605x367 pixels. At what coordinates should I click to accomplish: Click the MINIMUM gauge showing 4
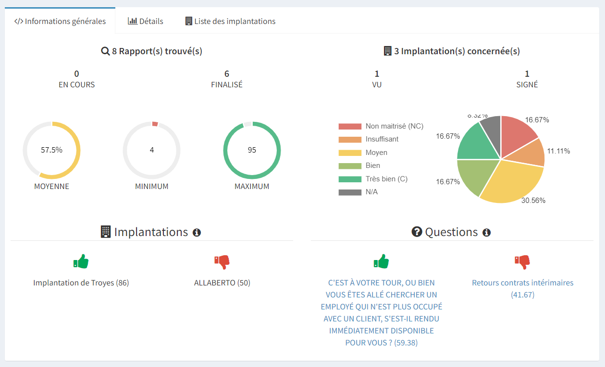152,150
